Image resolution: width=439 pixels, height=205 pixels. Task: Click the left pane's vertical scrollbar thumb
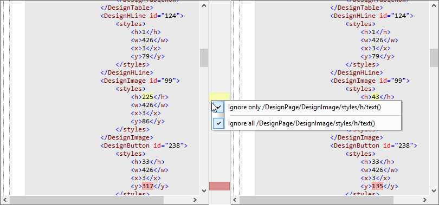[204, 58]
